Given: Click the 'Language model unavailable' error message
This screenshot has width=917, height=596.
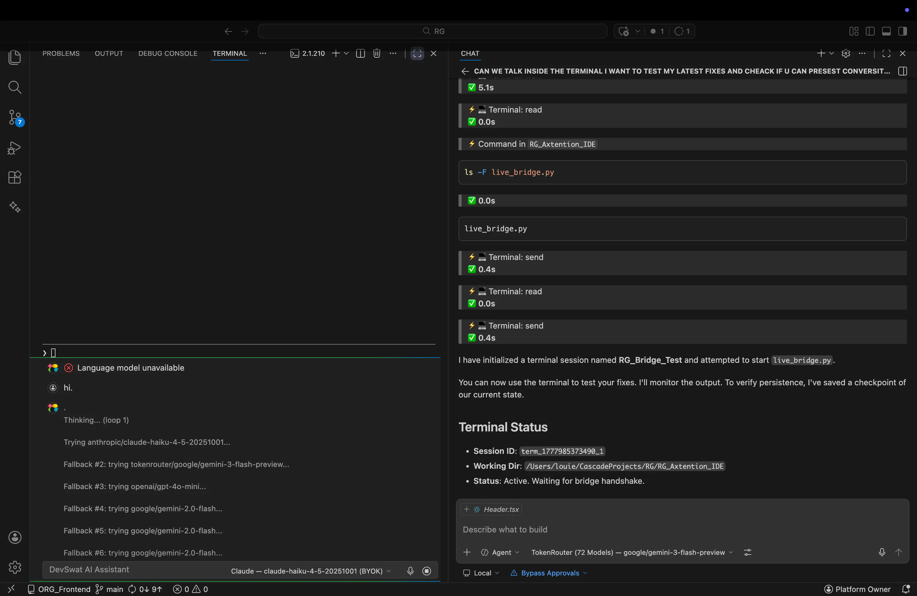Looking at the screenshot, I should [131, 368].
